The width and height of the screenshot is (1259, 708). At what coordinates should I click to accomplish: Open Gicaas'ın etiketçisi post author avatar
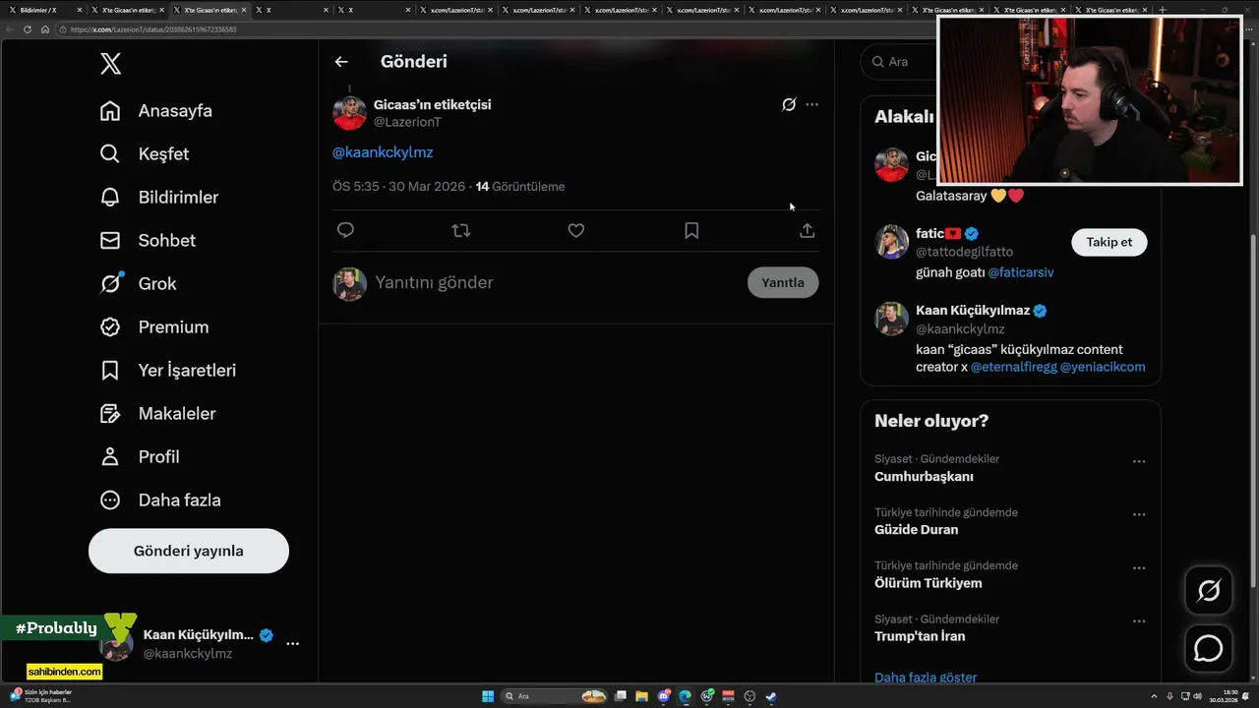tap(349, 113)
